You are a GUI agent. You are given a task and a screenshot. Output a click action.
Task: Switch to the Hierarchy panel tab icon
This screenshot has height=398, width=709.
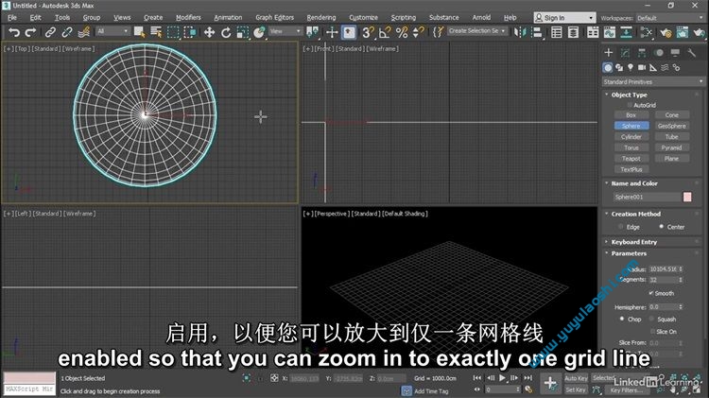642,53
